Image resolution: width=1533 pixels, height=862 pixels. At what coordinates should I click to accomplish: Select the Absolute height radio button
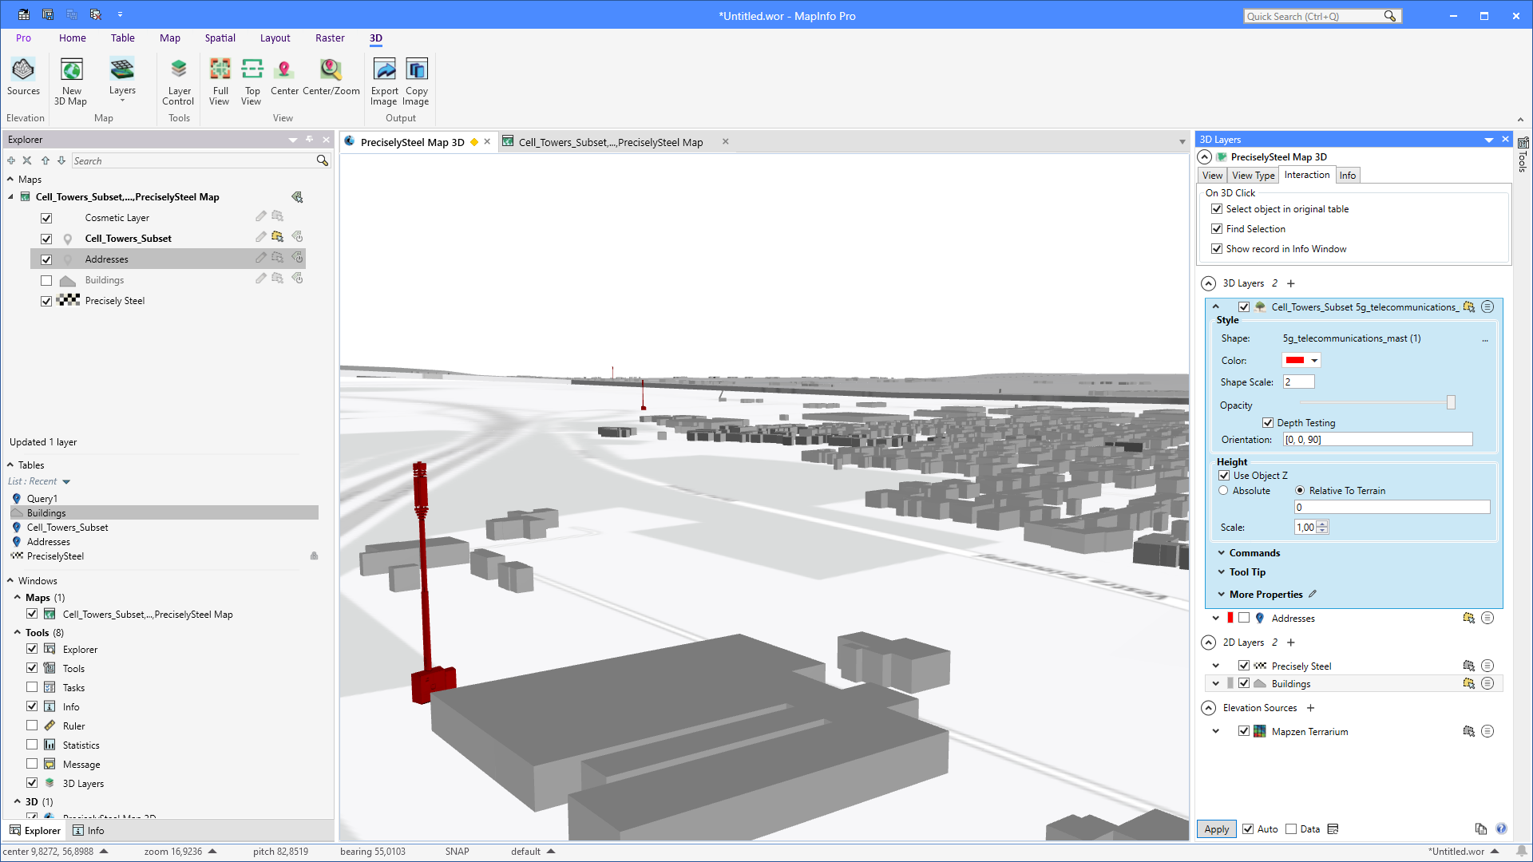coord(1223,491)
